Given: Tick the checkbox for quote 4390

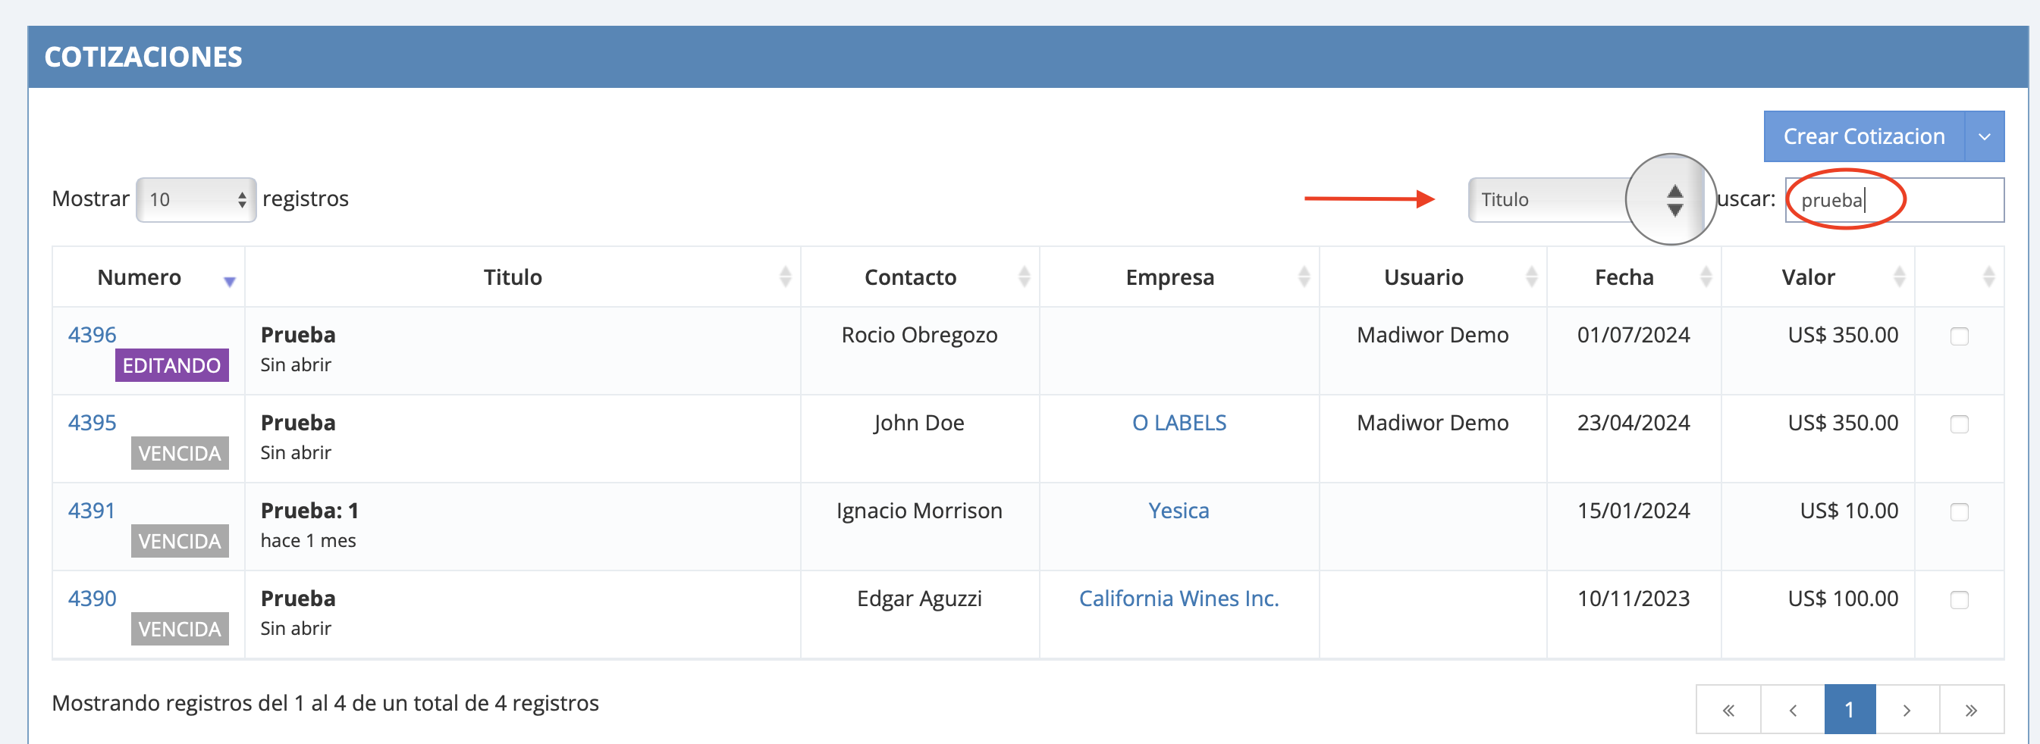Looking at the screenshot, I should tap(1959, 600).
